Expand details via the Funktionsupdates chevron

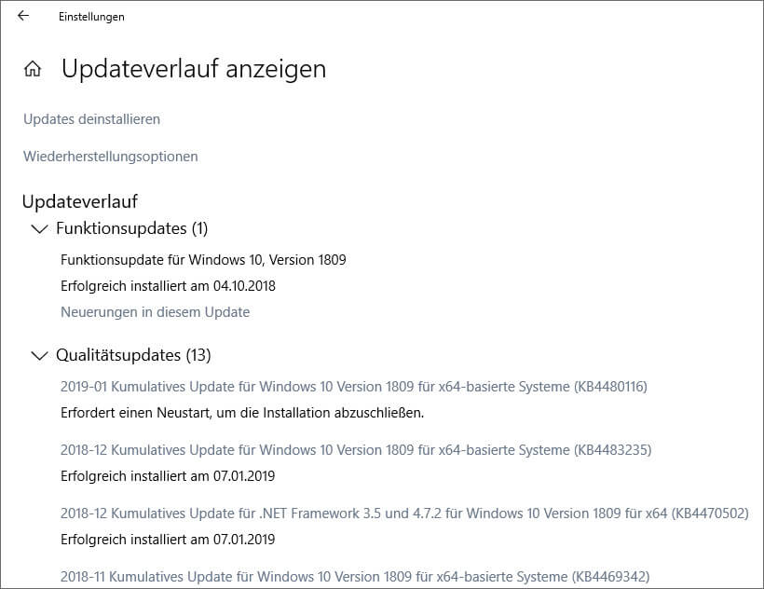(37, 228)
